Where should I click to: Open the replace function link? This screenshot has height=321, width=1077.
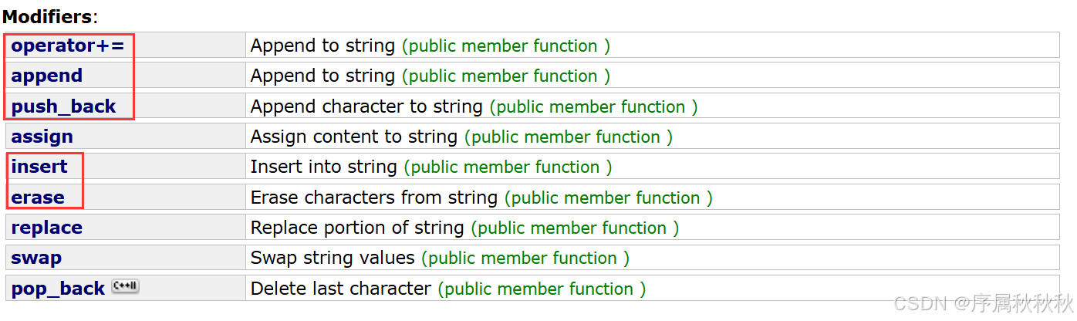pyautogui.click(x=46, y=228)
